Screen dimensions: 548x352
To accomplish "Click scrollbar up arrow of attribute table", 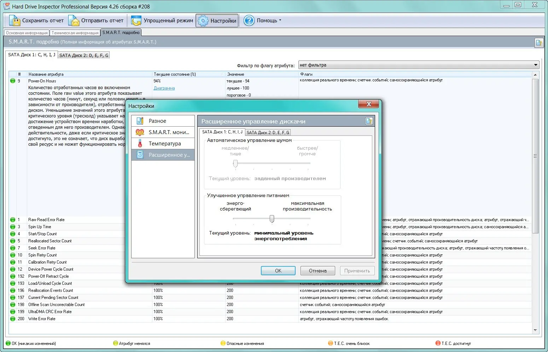I will click(535, 75).
